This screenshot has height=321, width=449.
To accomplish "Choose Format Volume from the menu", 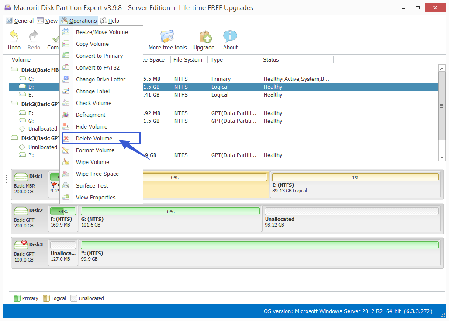I will point(101,150).
